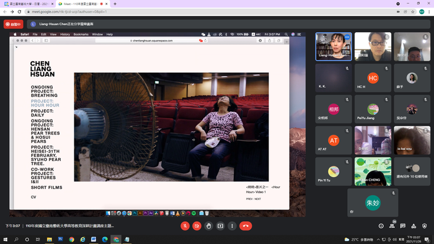Click Ongoing Project: Breathing link
Image resolution: width=434 pixels, height=244 pixels.
pyautogui.click(x=44, y=91)
